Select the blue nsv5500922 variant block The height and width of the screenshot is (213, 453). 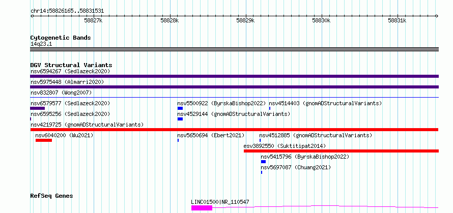pos(180,108)
